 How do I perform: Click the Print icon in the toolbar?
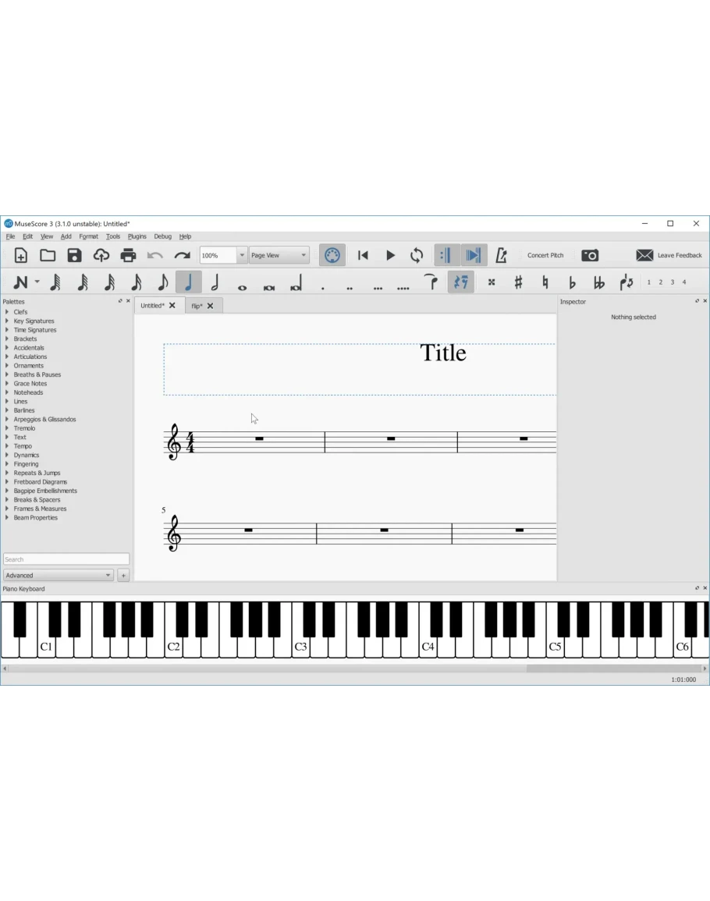click(128, 255)
